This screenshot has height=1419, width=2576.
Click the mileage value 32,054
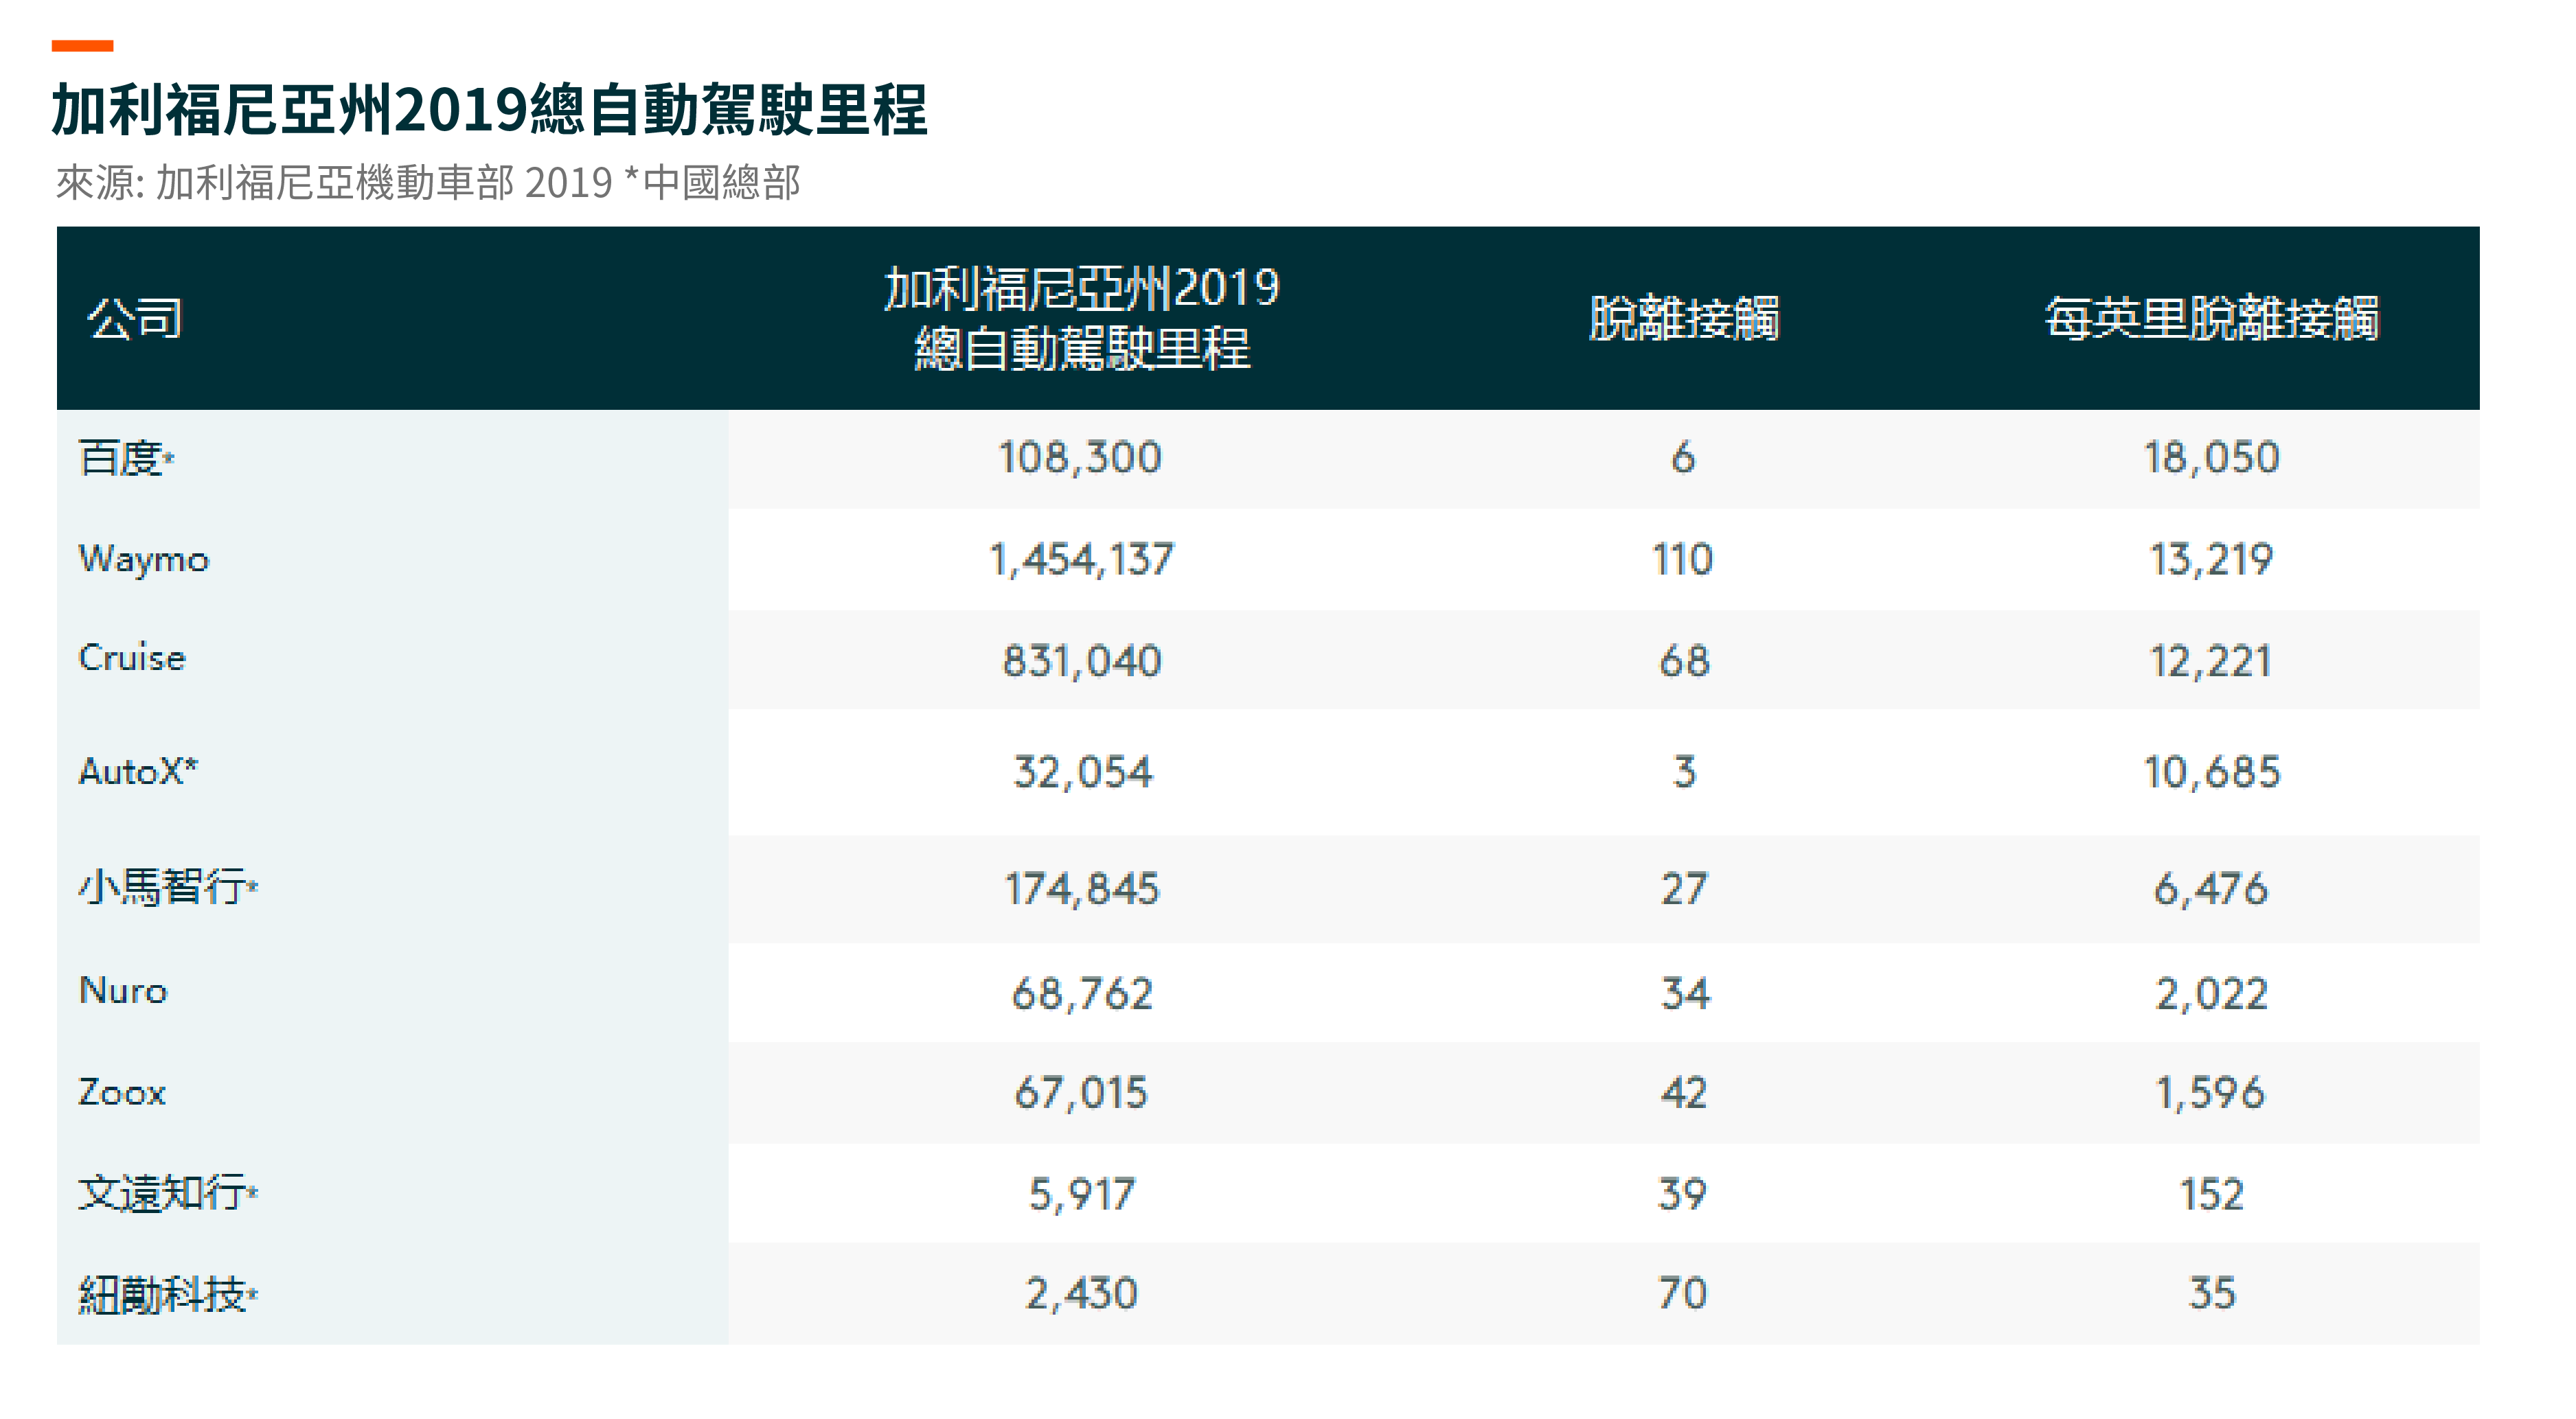coord(1082,772)
